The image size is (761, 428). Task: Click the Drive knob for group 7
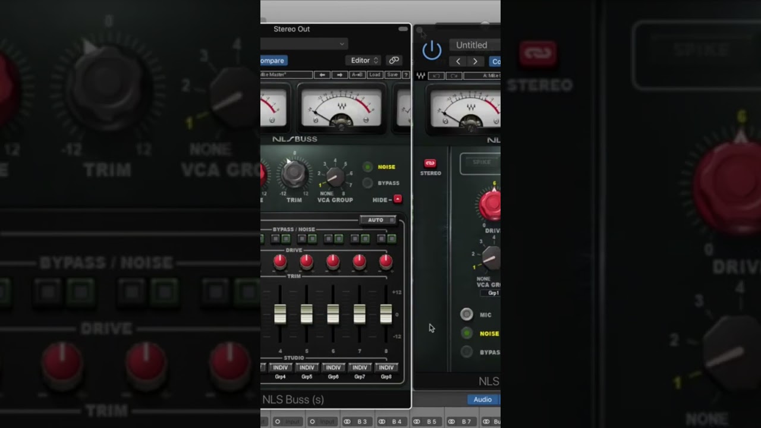click(359, 260)
